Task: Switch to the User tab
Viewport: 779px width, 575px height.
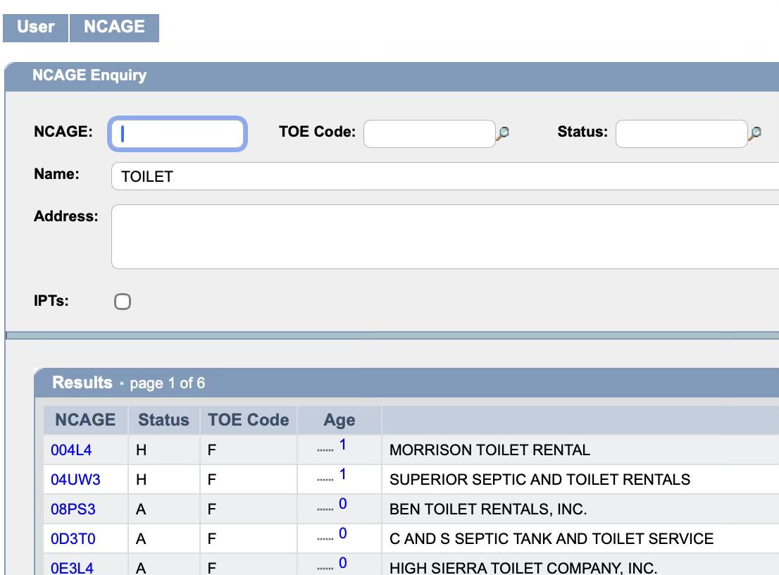Action: [x=36, y=27]
